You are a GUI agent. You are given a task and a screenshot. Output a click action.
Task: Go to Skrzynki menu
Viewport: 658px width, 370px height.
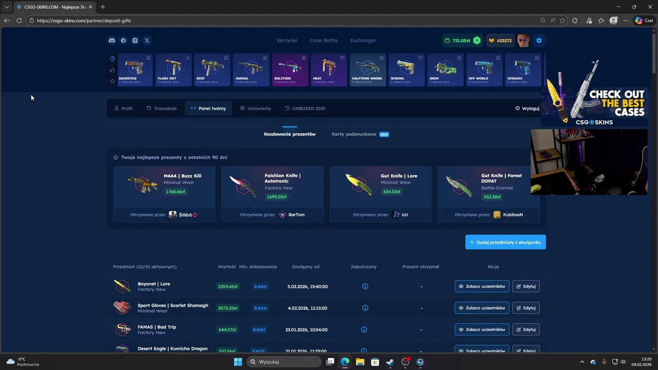287,41
